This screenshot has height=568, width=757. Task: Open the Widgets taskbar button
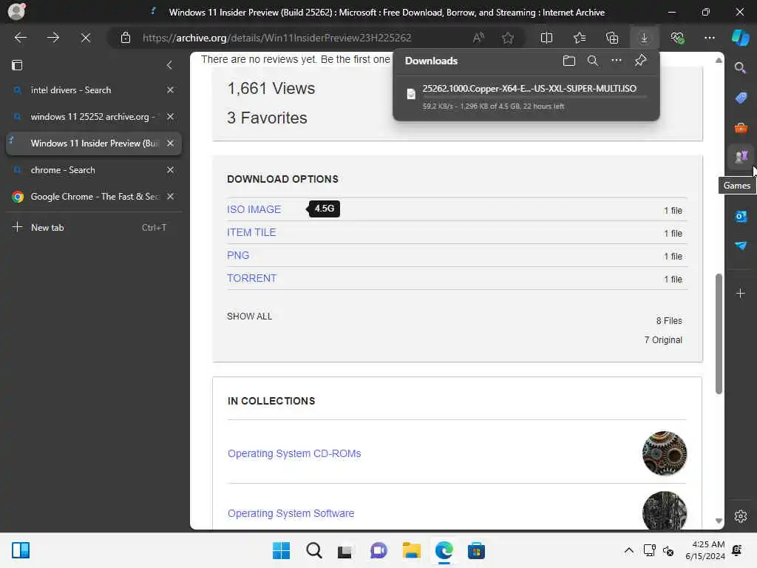click(x=21, y=550)
